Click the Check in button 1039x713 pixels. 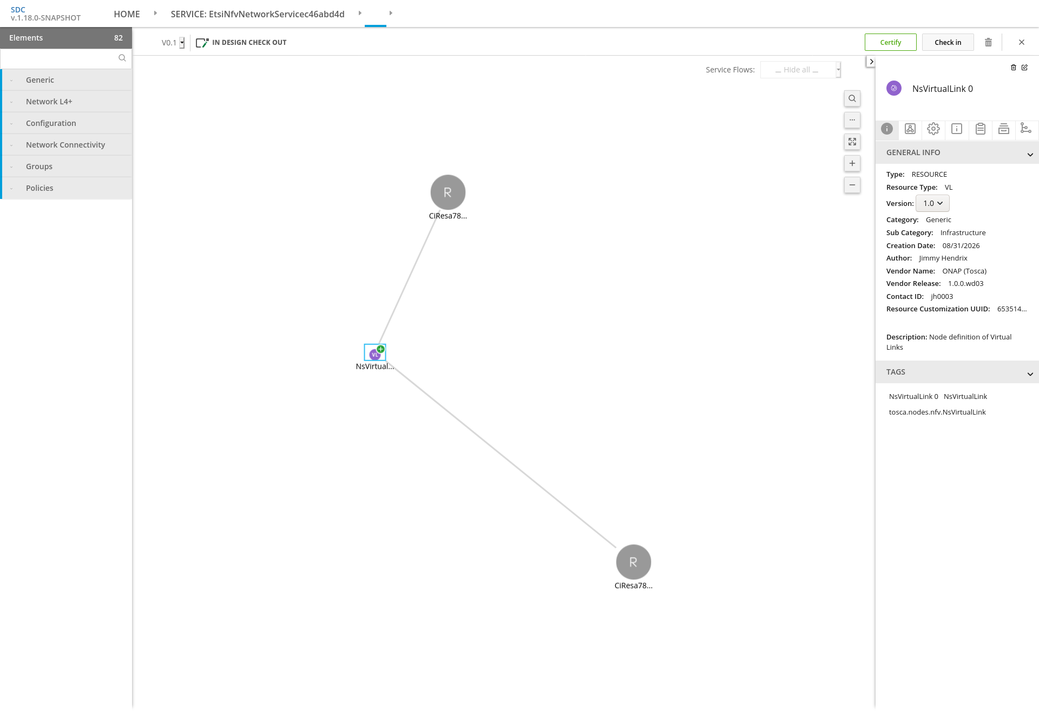(x=948, y=42)
